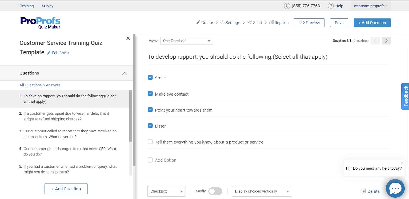Close the left sidebar panel with X
This screenshot has height=199, width=409.
point(128,38)
